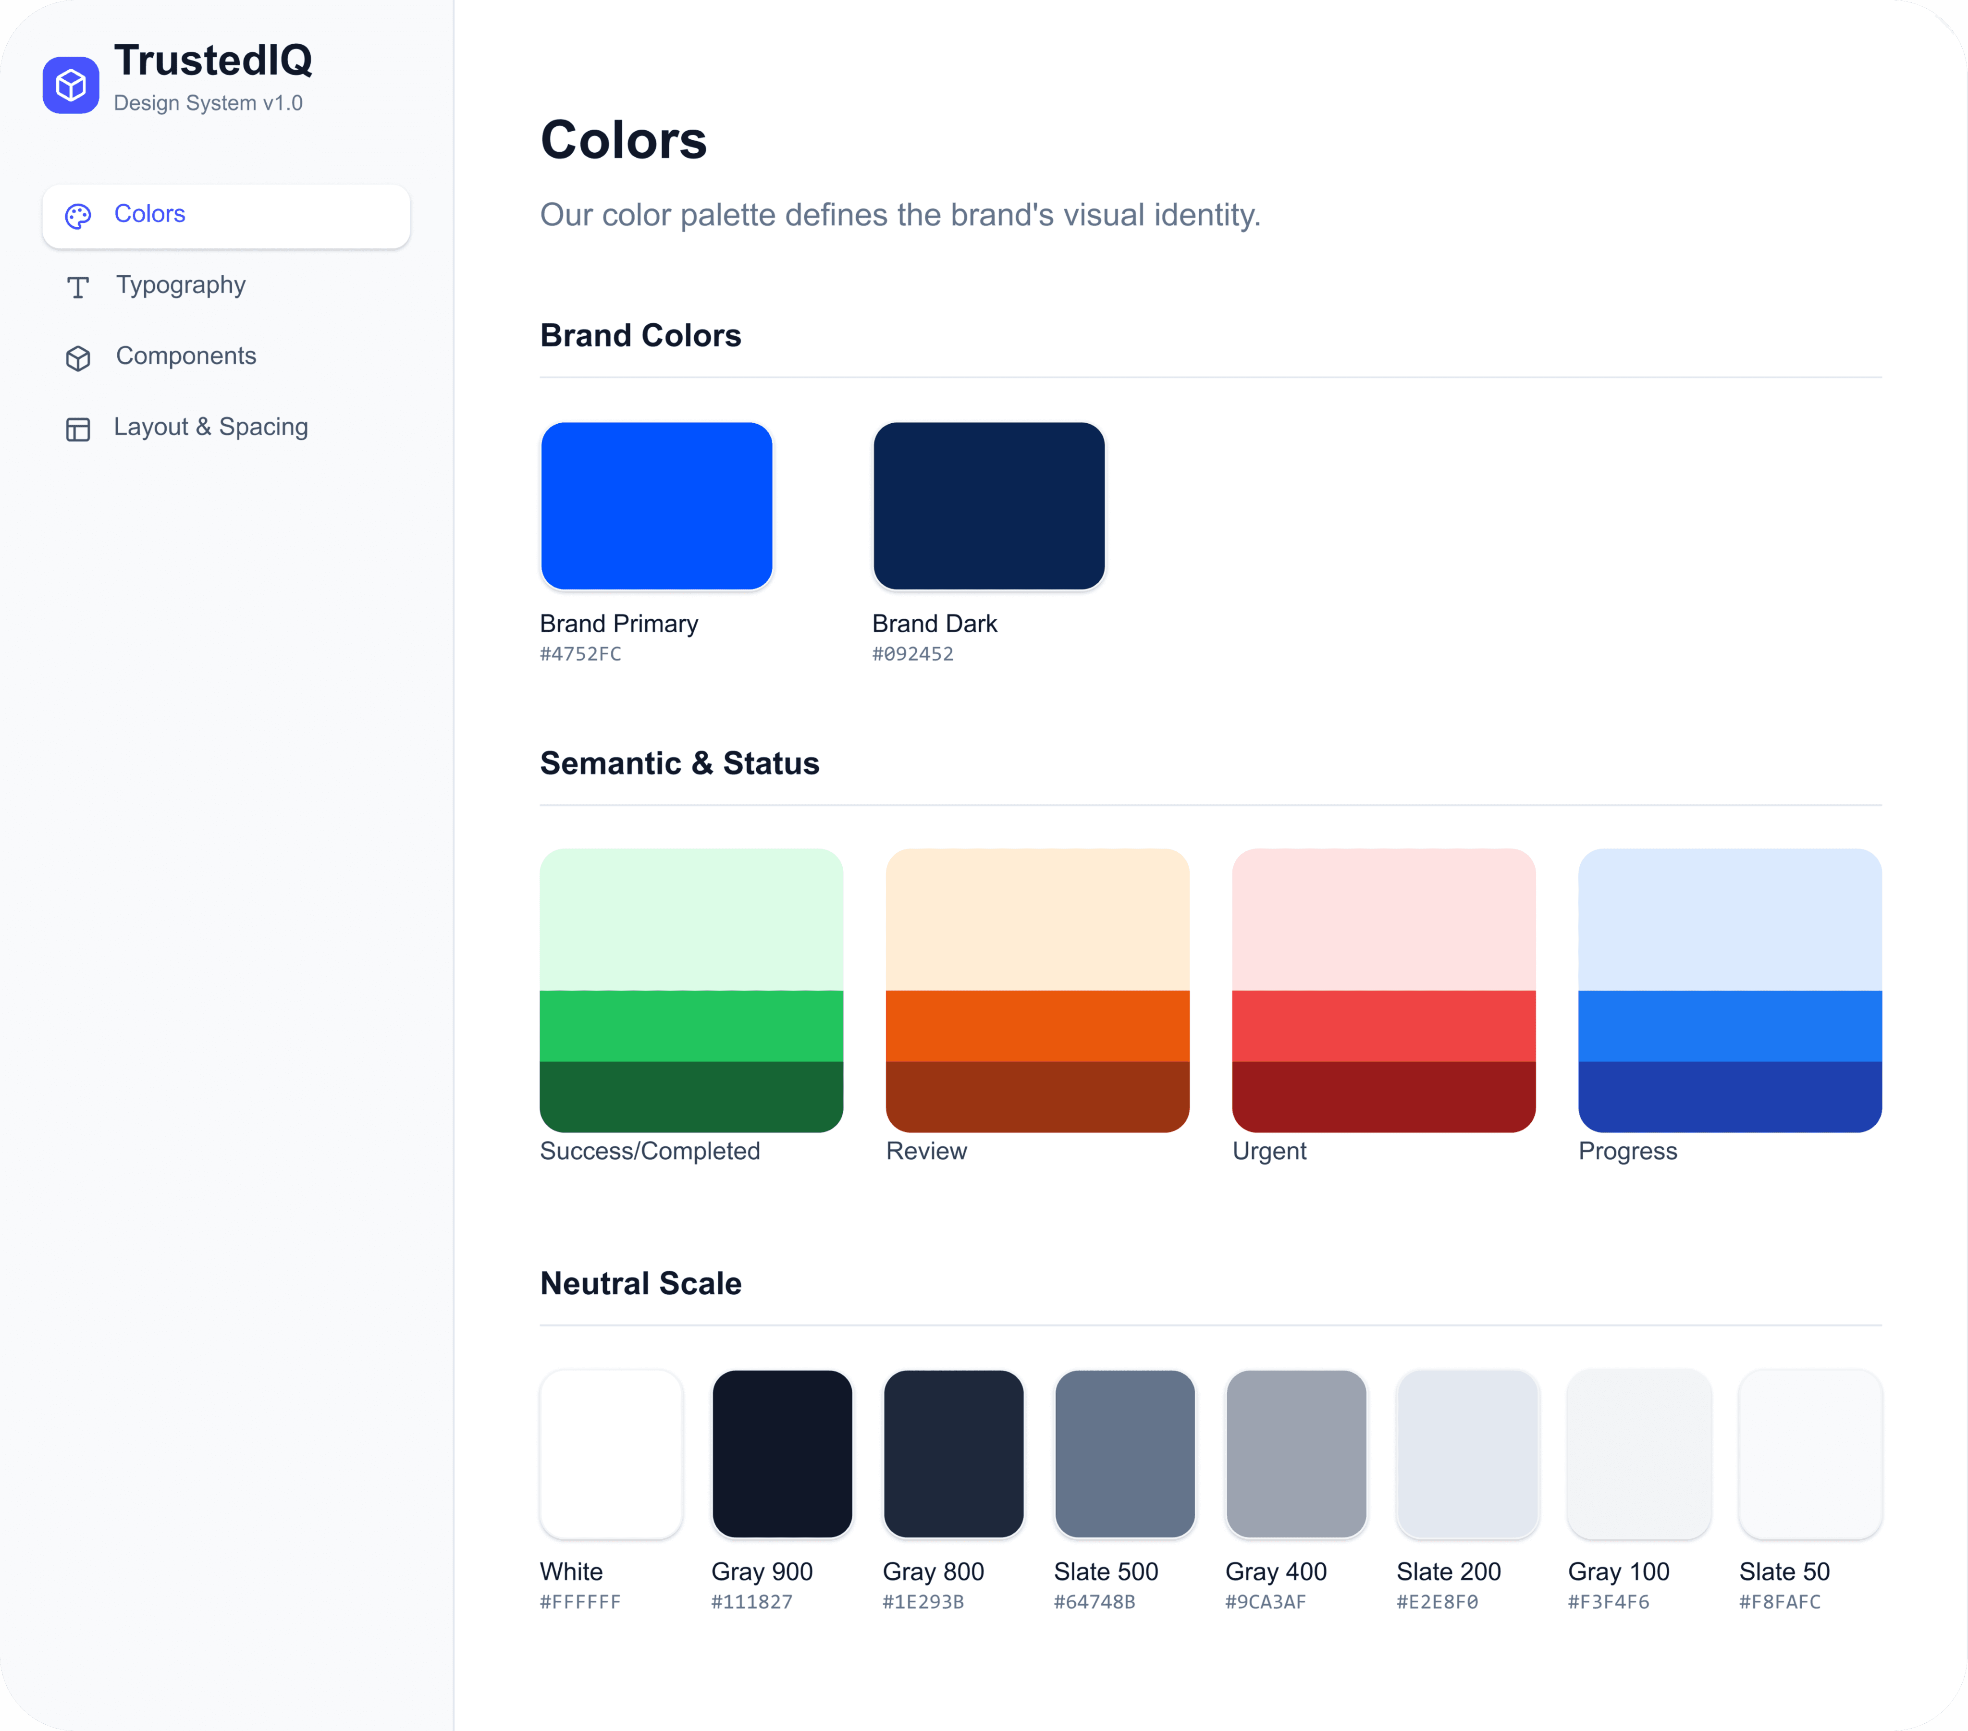1968x1731 pixels.
Task: Pick the Slate 500 neutral swatch
Action: pos(1125,1454)
